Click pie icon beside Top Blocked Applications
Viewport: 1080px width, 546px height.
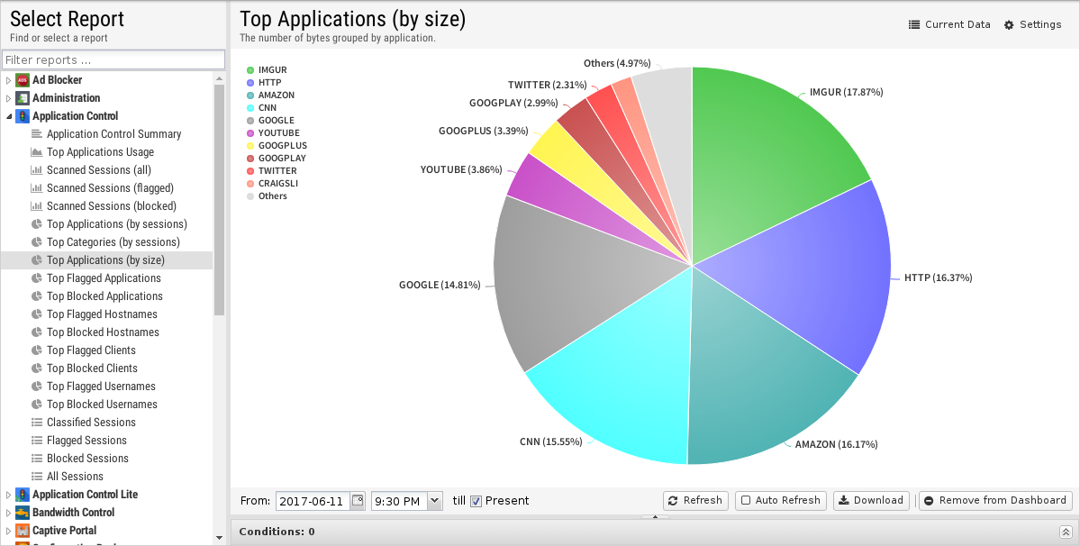(37, 296)
